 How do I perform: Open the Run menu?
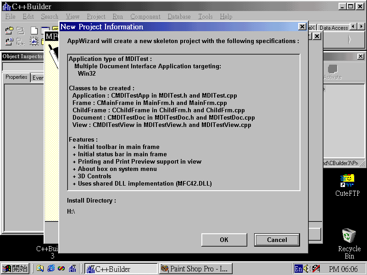click(x=118, y=16)
